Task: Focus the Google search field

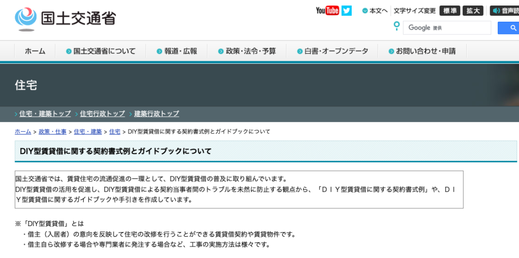Action: point(447,28)
